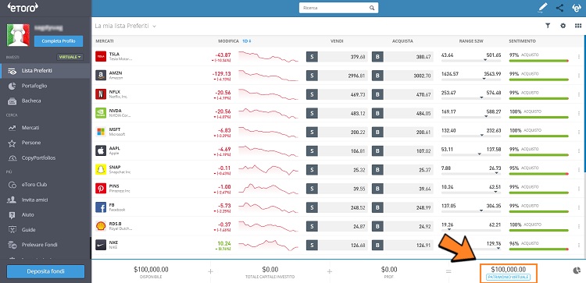
Task: Click the TSLA price trend sparkline
Action: pos(268,57)
